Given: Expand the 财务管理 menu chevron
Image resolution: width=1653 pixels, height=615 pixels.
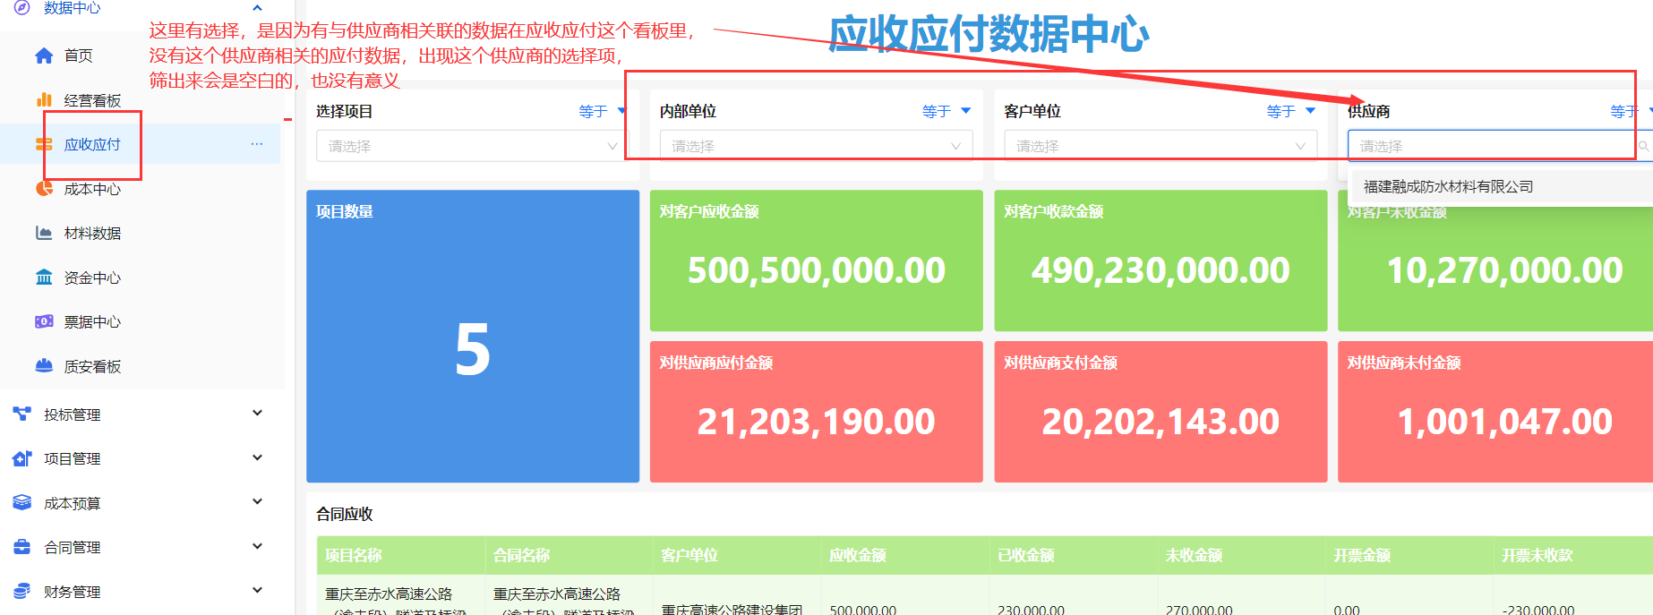Looking at the screenshot, I should [258, 590].
